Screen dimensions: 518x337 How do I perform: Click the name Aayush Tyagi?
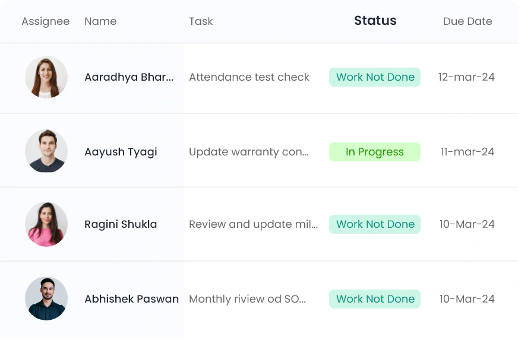(x=121, y=152)
